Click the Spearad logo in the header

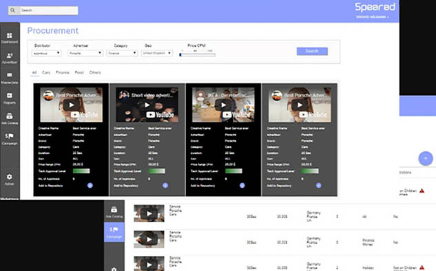(375, 7)
